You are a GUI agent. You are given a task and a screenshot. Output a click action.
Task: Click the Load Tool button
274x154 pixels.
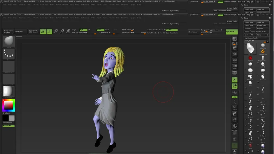tap(250, 22)
